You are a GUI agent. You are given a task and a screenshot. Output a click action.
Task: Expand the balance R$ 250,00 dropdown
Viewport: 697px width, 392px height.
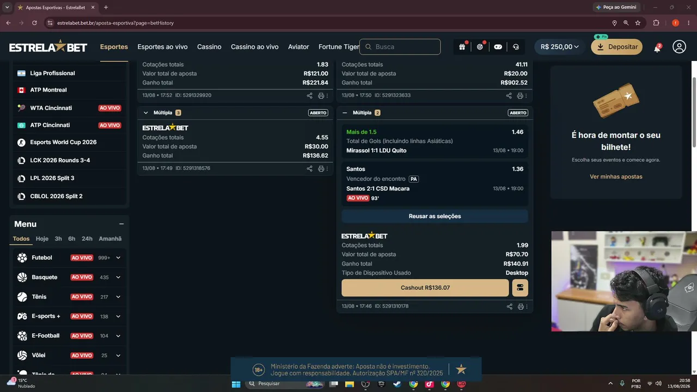click(x=559, y=47)
